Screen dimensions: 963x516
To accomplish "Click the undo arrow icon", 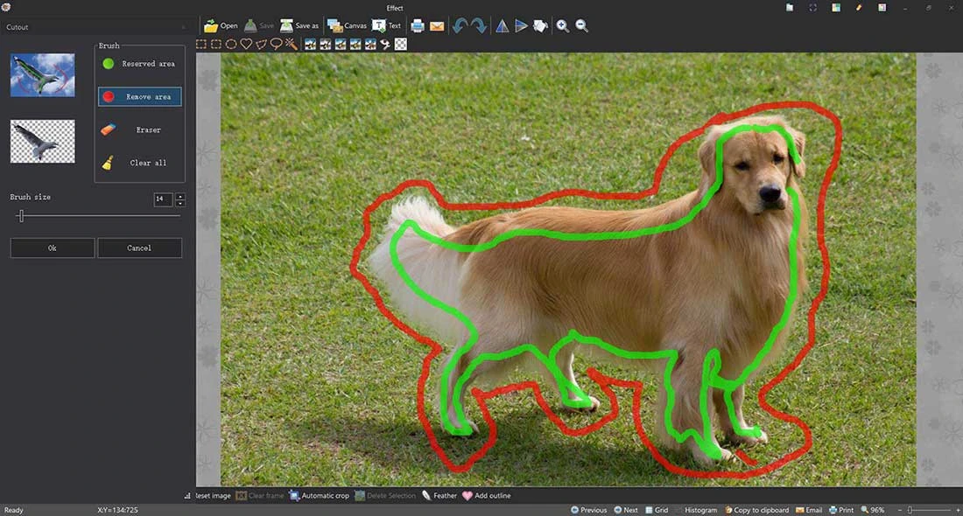I will pyautogui.click(x=460, y=25).
